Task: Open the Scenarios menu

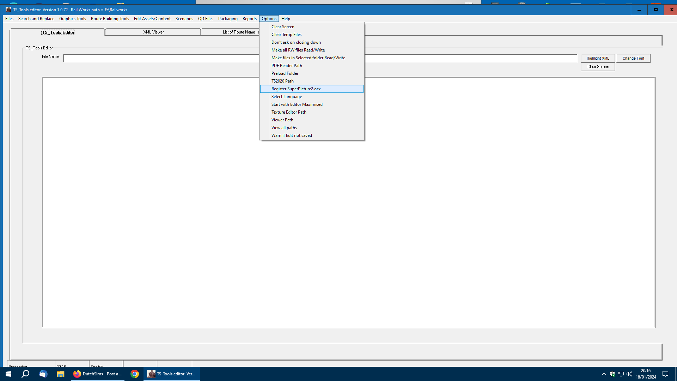Action: [x=184, y=19]
